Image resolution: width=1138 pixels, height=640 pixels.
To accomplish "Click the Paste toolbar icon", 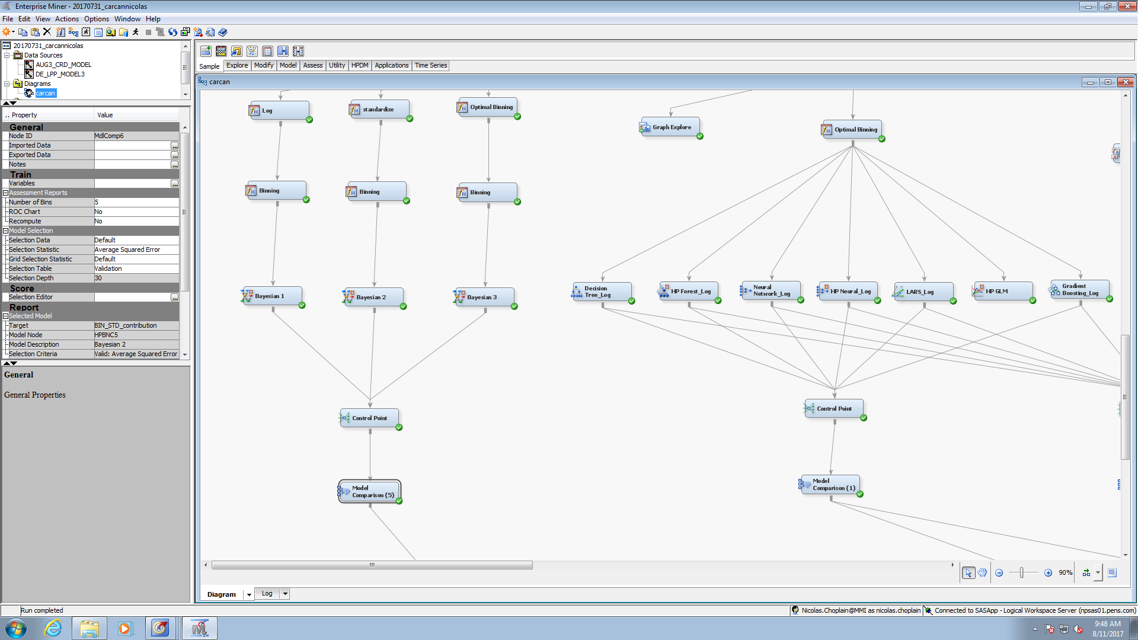I will click(x=35, y=32).
